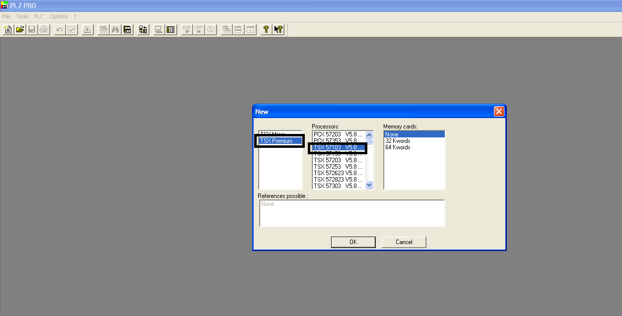Click the Save diskette toolbar icon
The height and width of the screenshot is (316, 622).
pos(32,29)
